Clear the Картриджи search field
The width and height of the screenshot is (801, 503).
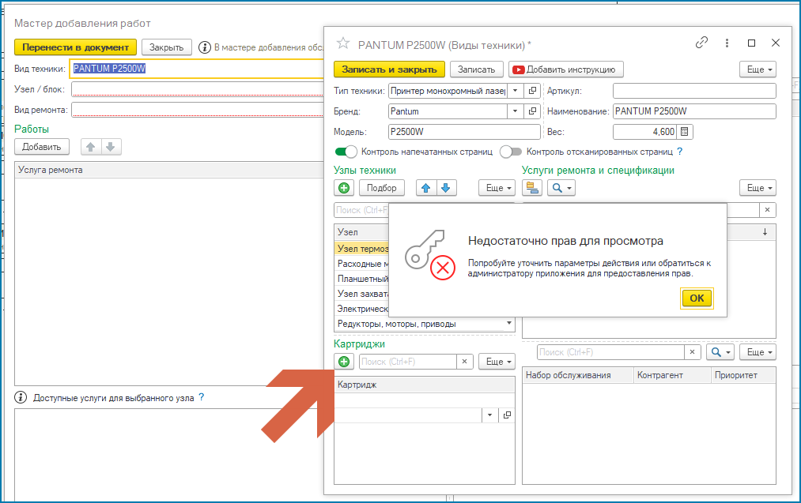(x=464, y=362)
